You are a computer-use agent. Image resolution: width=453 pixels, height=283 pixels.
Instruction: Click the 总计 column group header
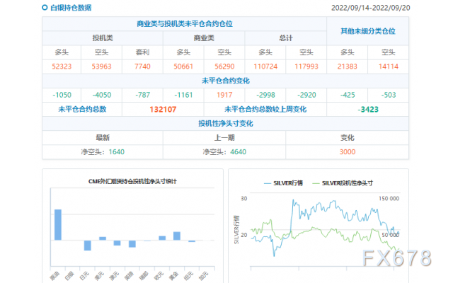pos(286,37)
